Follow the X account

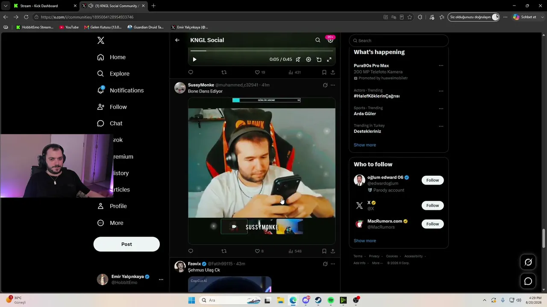click(x=432, y=206)
